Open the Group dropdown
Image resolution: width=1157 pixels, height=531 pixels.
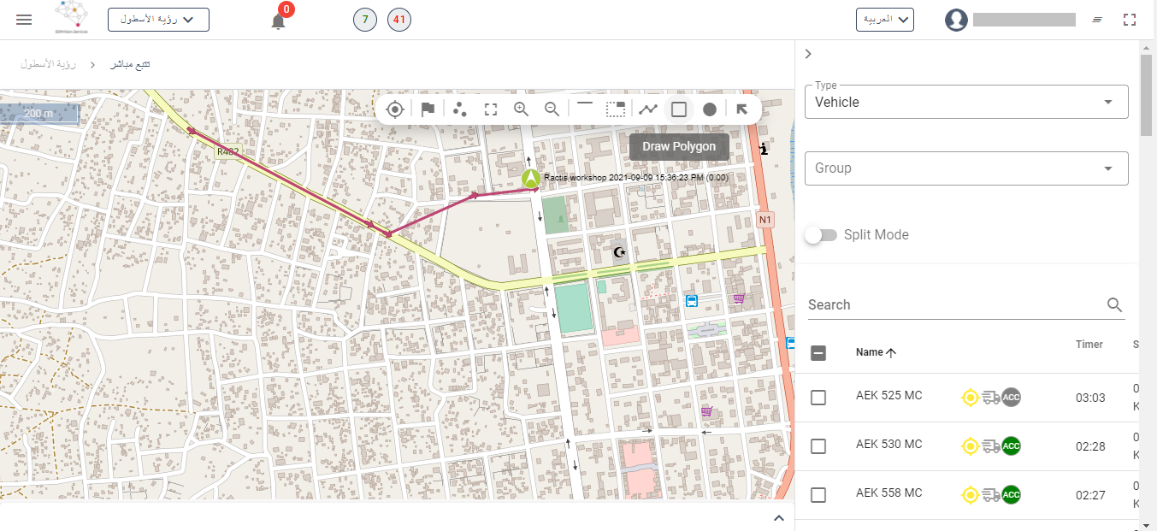pyautogui.click(x=966, y=168)
